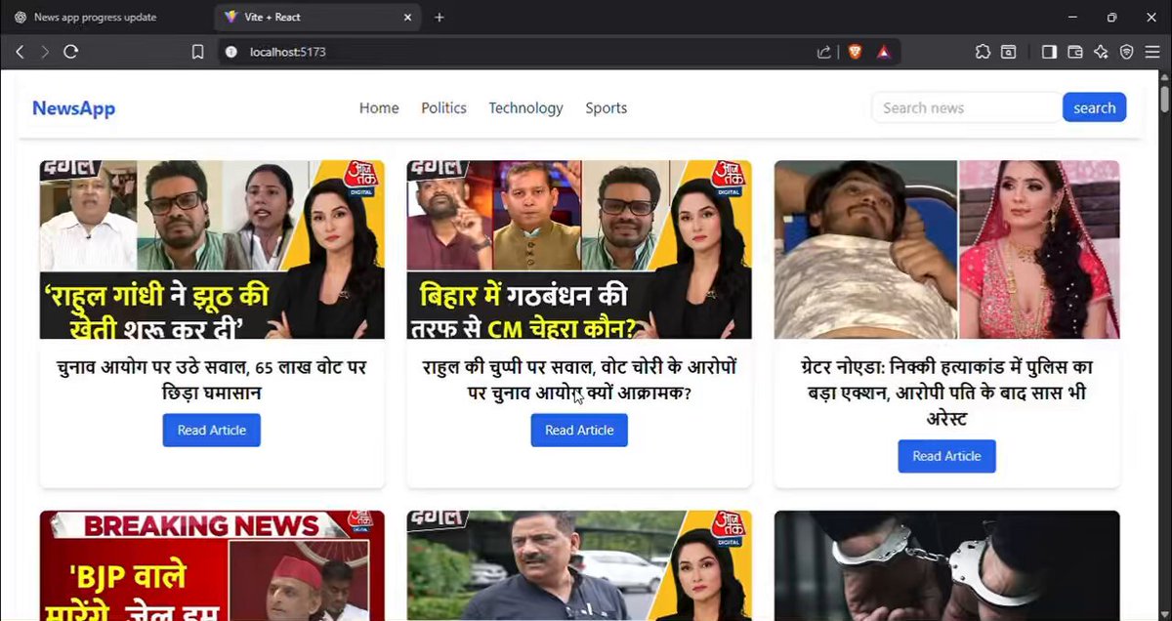The image size is (1172, 621).
Task: Open the Brave Rewards triangle icon
Action: click(x=884, y=52)
